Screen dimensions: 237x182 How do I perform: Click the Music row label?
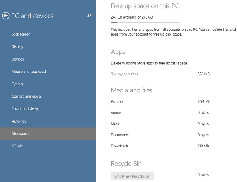[116, 124]
